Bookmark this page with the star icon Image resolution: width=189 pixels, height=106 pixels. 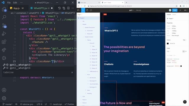[177, 6]
